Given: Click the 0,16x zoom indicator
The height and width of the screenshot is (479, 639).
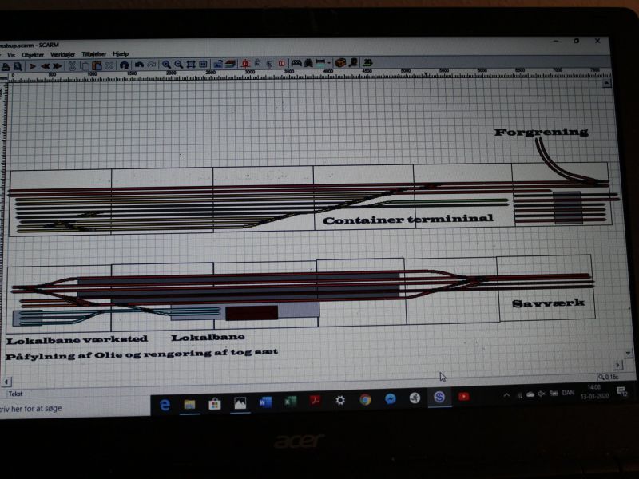Looking at the screenshot, I should [x=611, y=377].
